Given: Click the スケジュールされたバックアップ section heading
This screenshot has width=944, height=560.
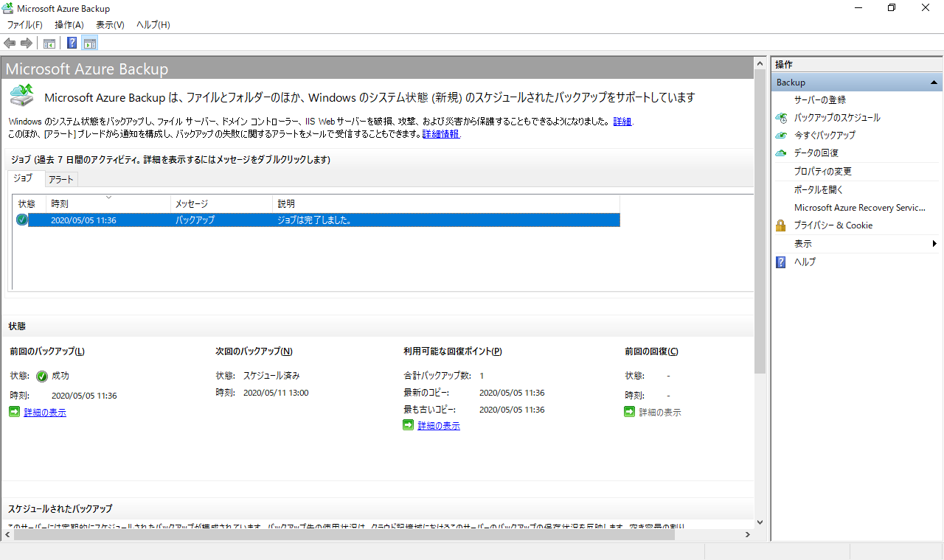Looking at the screenshot, I should click(60, 509).
